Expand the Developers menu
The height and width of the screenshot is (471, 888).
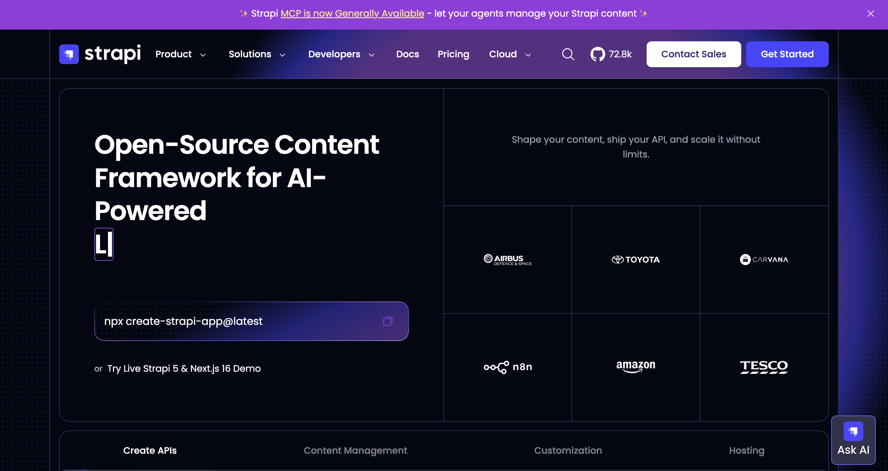[x=341, y=54]
